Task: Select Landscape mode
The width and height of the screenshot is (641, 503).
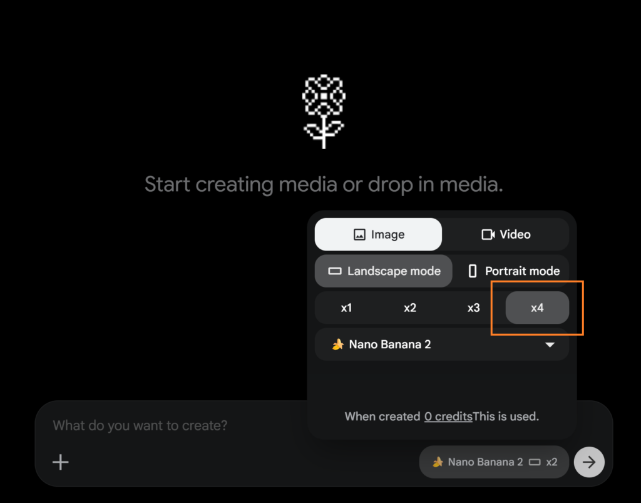Action: [384, 271]
